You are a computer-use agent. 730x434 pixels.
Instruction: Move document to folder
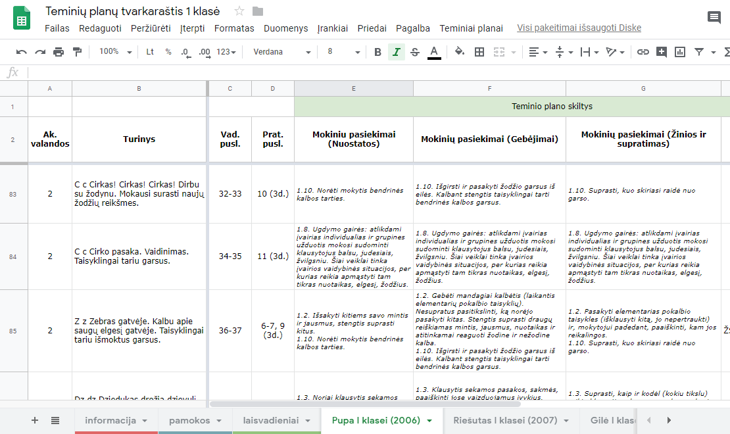pyautogui.click(x=257, y=11)
